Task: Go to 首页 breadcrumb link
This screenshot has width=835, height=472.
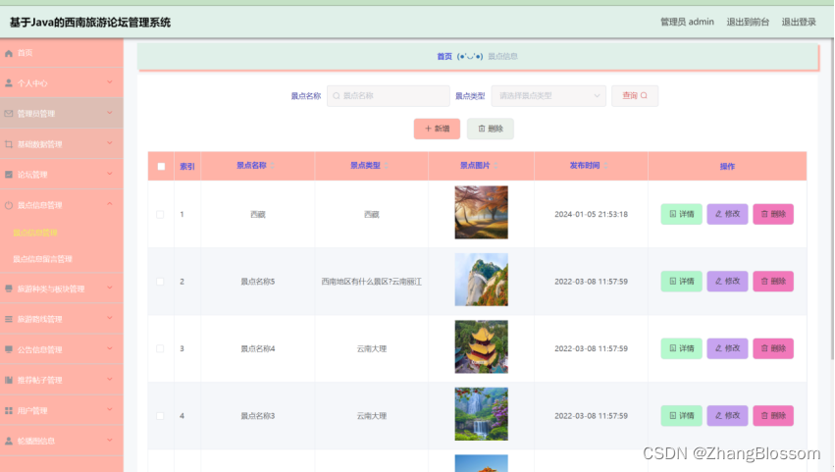Action: pos(444,57)
